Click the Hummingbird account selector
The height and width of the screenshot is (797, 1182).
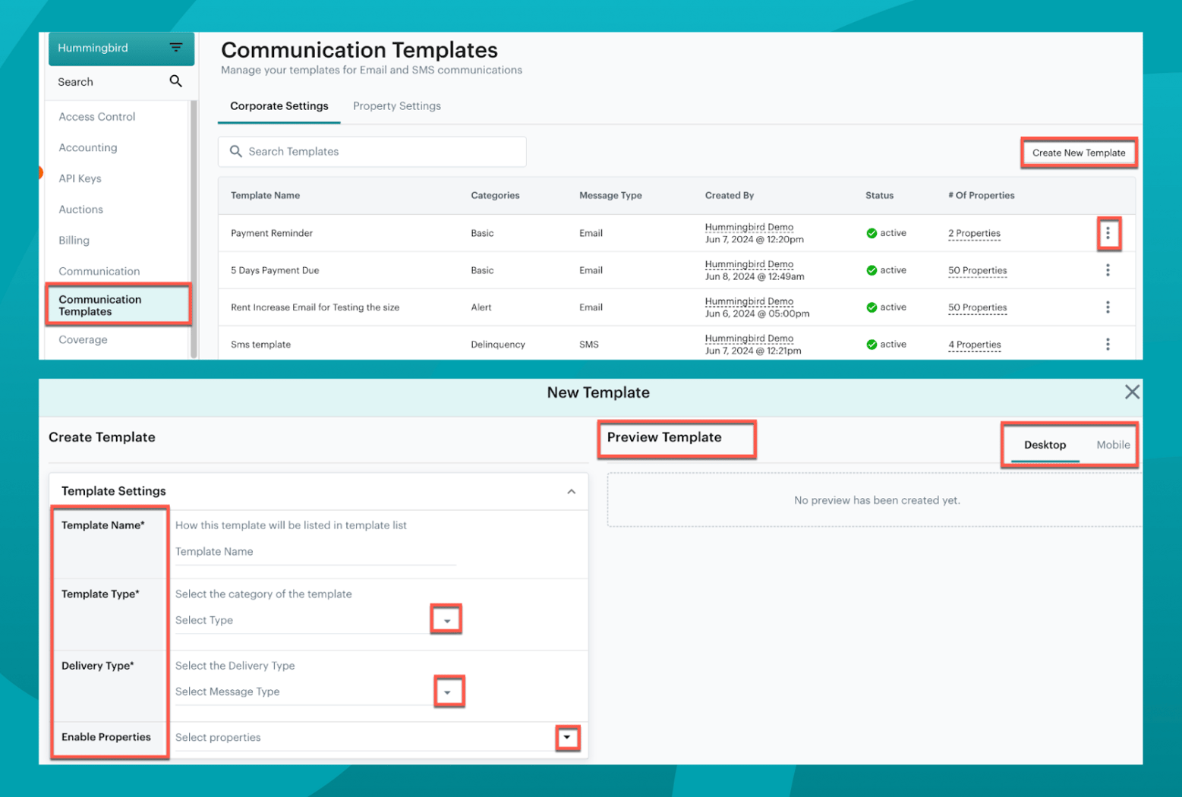[x=121, y=49]
